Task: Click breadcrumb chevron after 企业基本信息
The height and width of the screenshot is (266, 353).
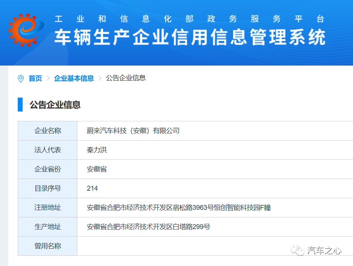Action: point(100,78)
